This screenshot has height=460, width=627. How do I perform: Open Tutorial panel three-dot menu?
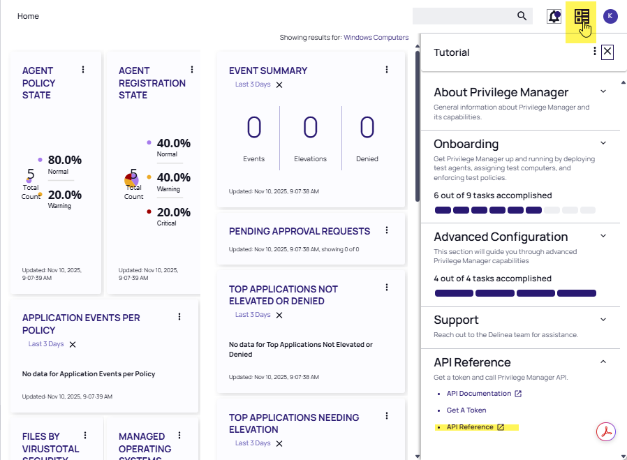[x=595, y=52]
